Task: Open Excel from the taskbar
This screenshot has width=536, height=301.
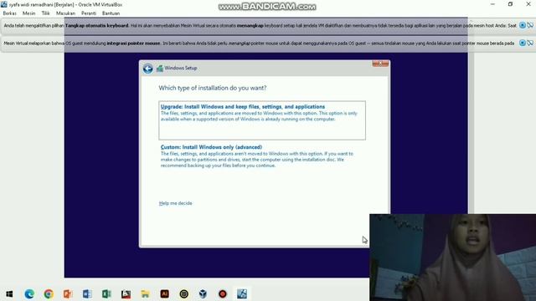Action: pos(106,293)
